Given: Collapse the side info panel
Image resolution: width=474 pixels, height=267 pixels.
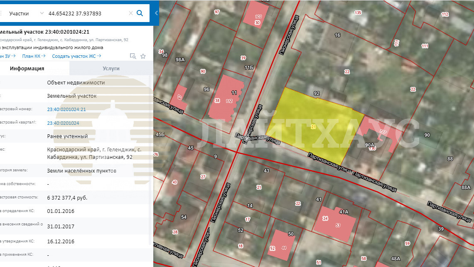Looking at the screenshot, I should point(156,13).
